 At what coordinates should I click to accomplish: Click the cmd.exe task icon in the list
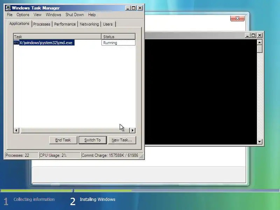click(x=16, y=42)
